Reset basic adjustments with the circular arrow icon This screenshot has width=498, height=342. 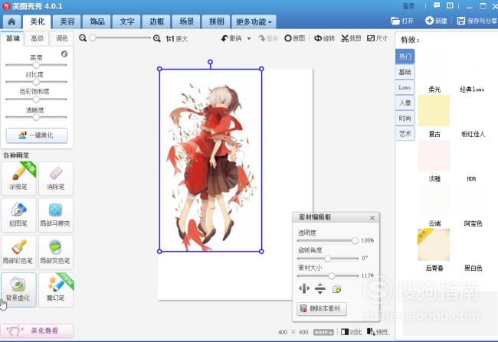(64, 54)
